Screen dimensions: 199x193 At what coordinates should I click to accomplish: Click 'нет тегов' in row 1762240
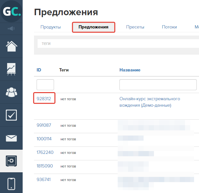pyautogui.click(x=68, y=153)
